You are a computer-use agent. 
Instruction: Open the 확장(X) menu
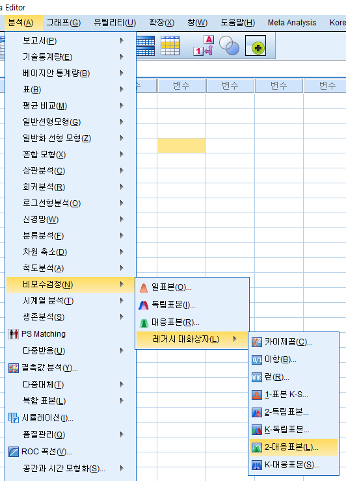pos(161,23)
